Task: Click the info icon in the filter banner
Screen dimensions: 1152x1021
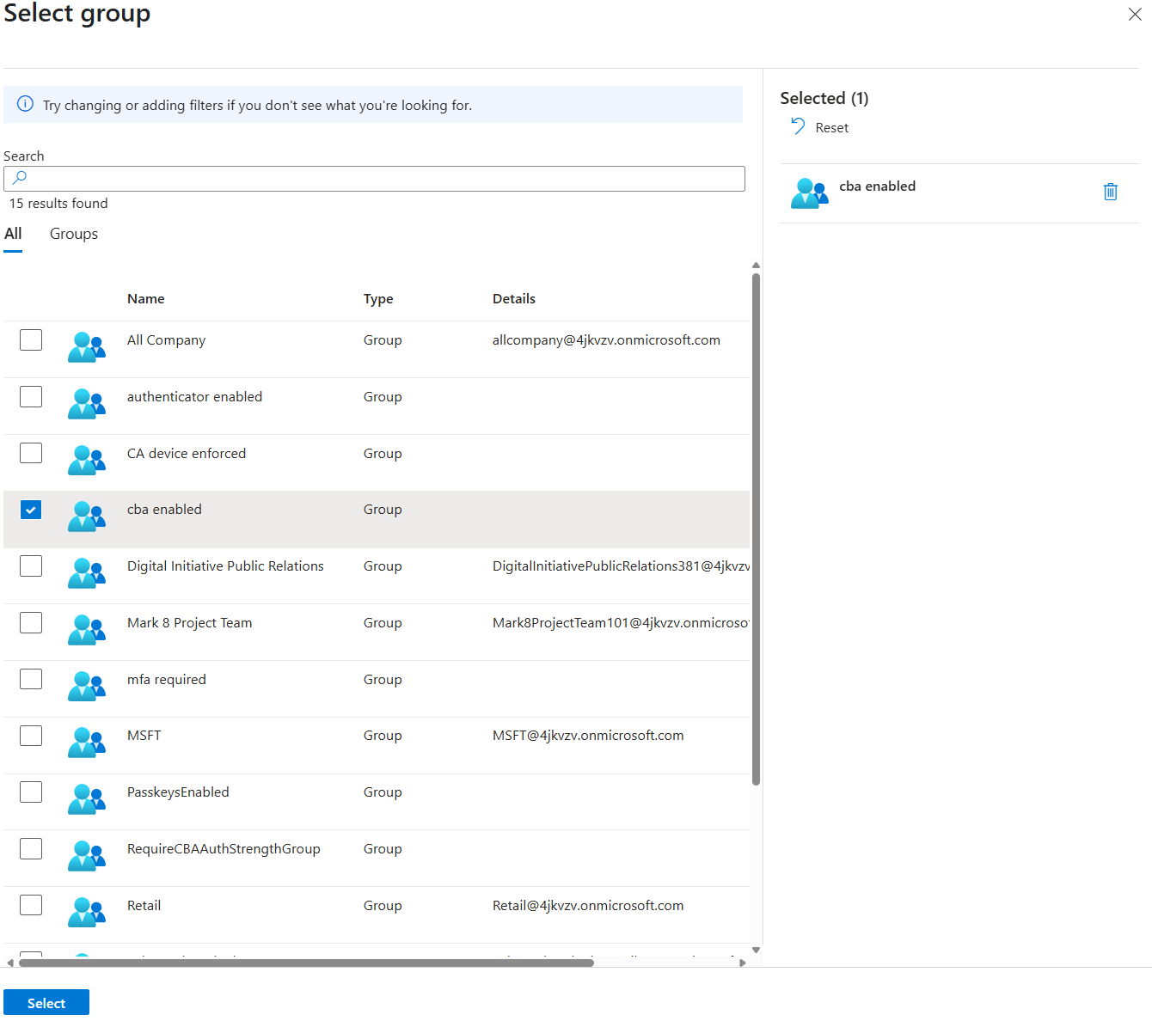Action: [25, 103]
